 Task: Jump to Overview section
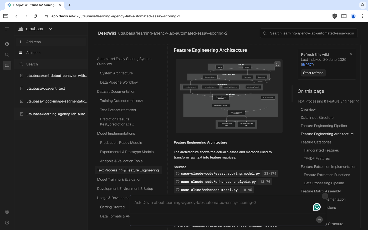tap(308, 110)
